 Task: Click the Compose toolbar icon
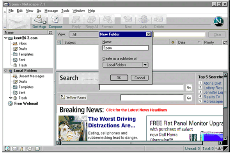click(x=55, y=21)
